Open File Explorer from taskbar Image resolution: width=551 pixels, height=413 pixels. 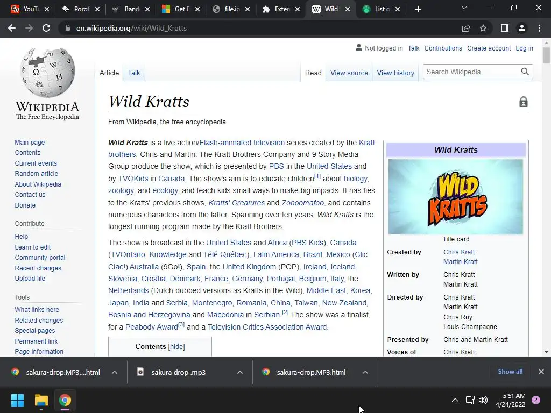pos(41,400)
